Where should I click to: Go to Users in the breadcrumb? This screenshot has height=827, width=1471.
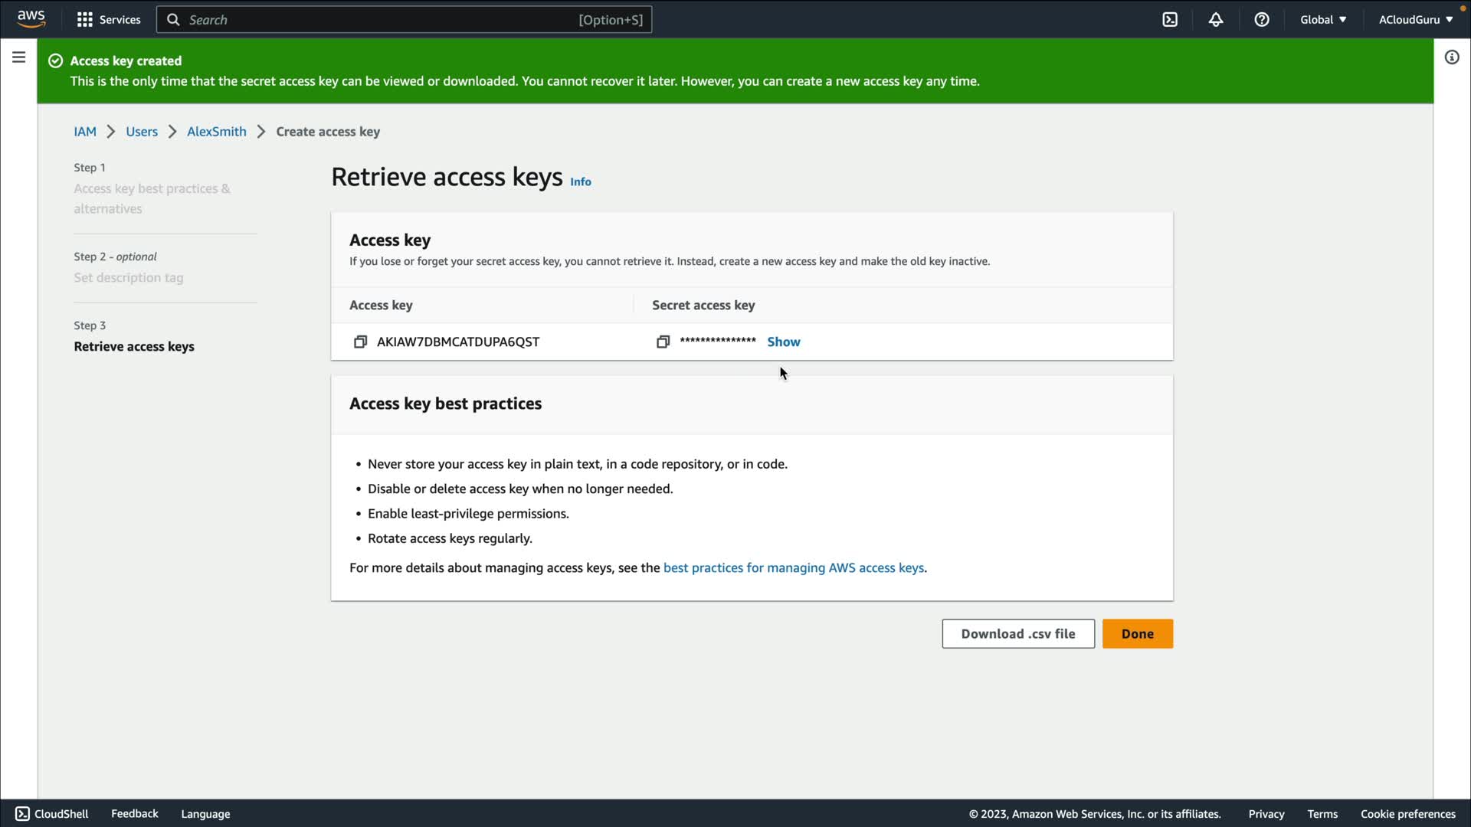coord(142,132)
